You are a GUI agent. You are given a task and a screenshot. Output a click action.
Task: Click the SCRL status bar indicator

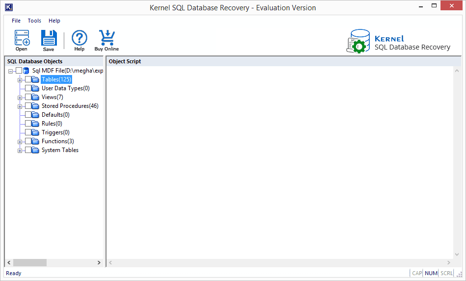[x=446, y=273]
